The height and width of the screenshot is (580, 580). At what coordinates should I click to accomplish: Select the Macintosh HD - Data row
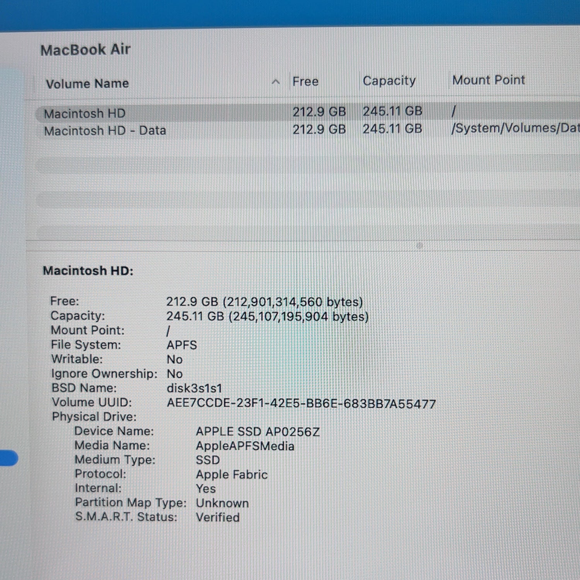pos(307,130)
